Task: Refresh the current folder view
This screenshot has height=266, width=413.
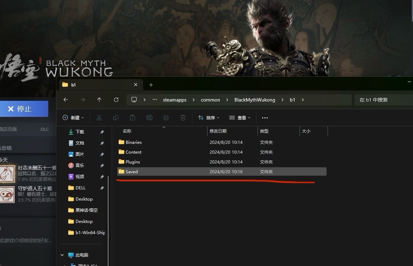Action: [x=116, y=100]
